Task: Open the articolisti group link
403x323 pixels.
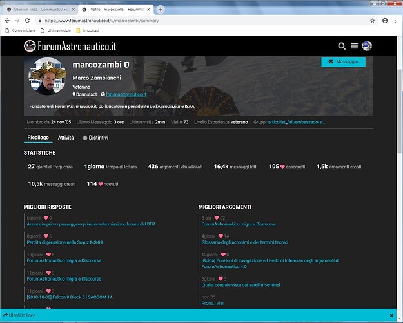Action: click(x=277, y=122)
